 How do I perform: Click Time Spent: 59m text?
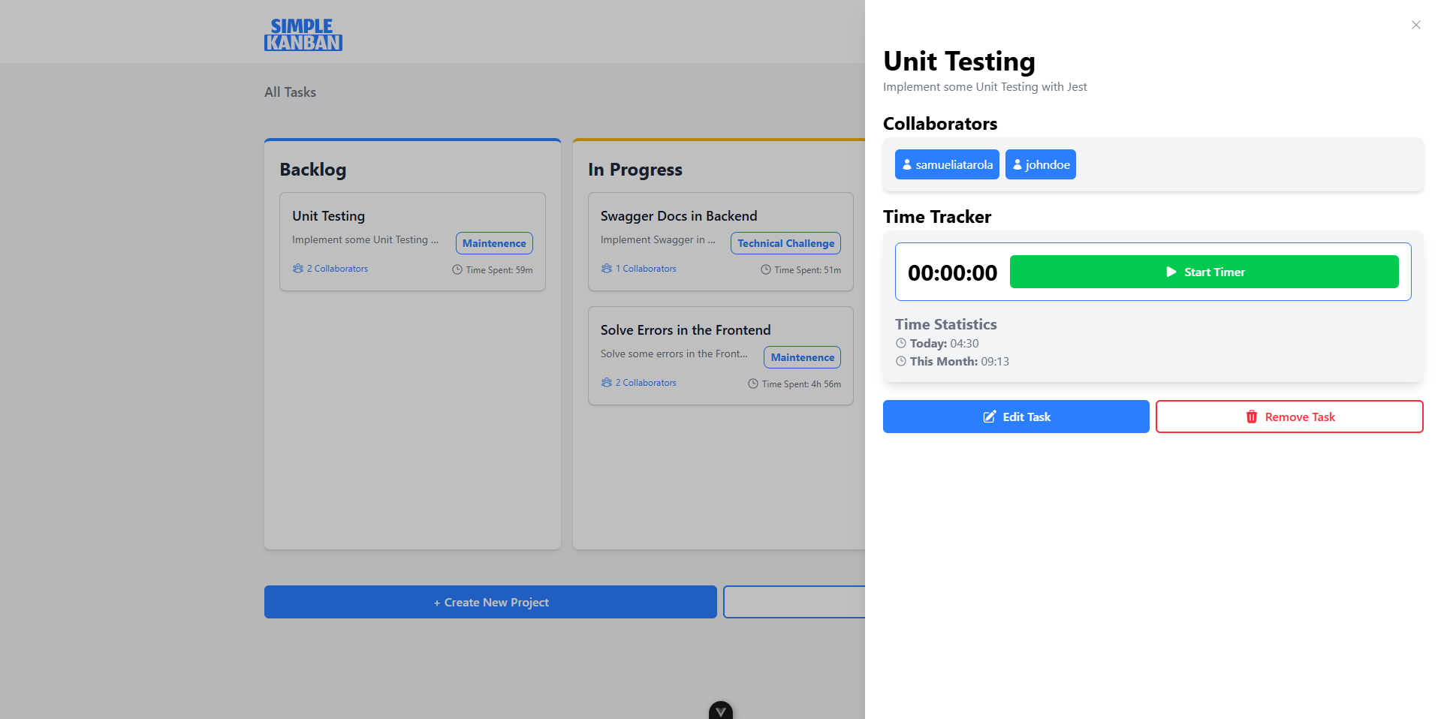(x=499, y=270)
